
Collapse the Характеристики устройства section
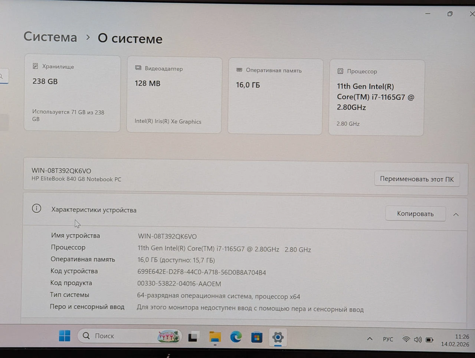tap(456, 214)
